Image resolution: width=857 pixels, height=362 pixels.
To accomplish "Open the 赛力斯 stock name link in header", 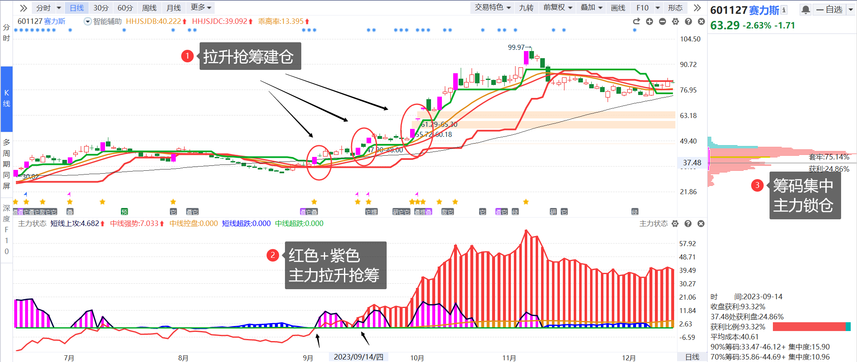I will (764, 10).
